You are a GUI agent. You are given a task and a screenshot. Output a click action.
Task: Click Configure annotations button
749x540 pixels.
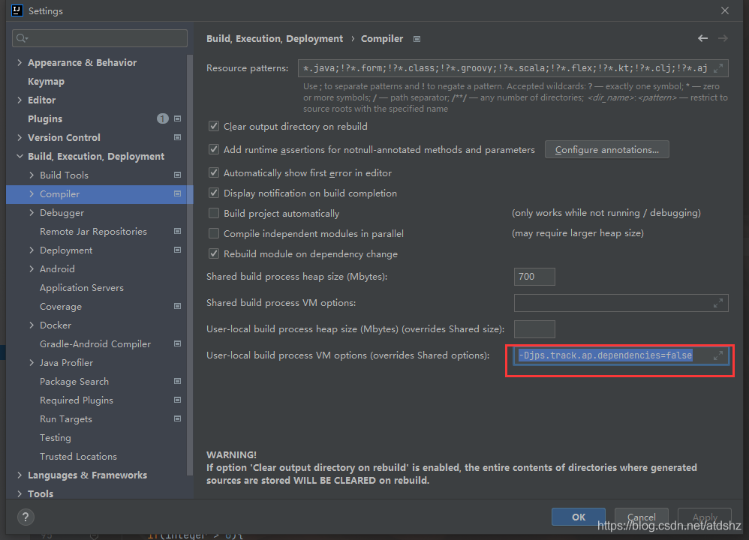pos(606,149)
